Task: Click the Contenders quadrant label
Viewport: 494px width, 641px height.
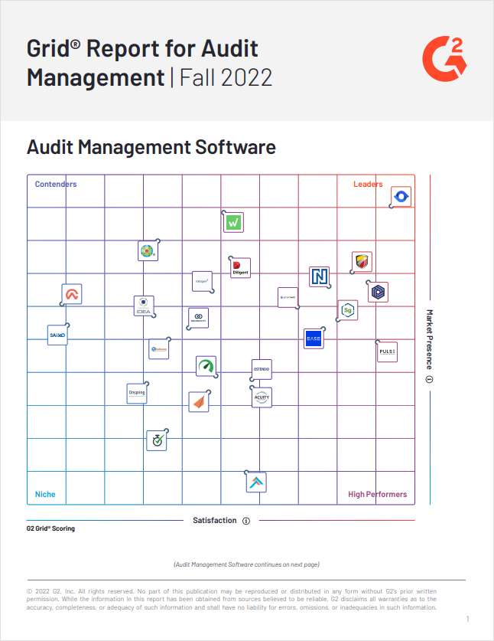Action: tap(56, 184)
